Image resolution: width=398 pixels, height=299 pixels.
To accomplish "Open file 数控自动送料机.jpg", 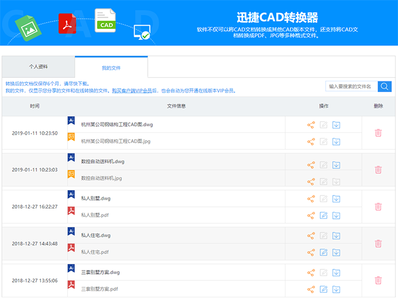I will [102, 178].
